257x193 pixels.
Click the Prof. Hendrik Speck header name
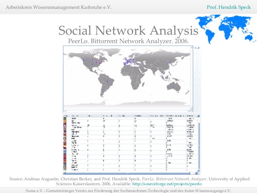point(229,7)
